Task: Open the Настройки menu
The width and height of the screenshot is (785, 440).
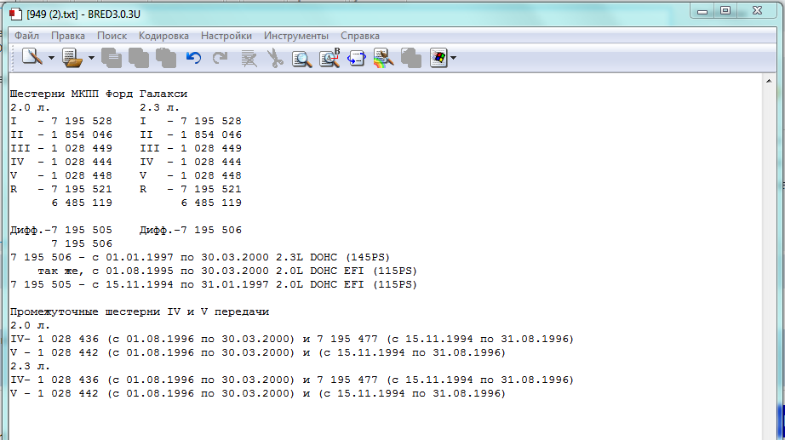Action: tap(226, 36)
